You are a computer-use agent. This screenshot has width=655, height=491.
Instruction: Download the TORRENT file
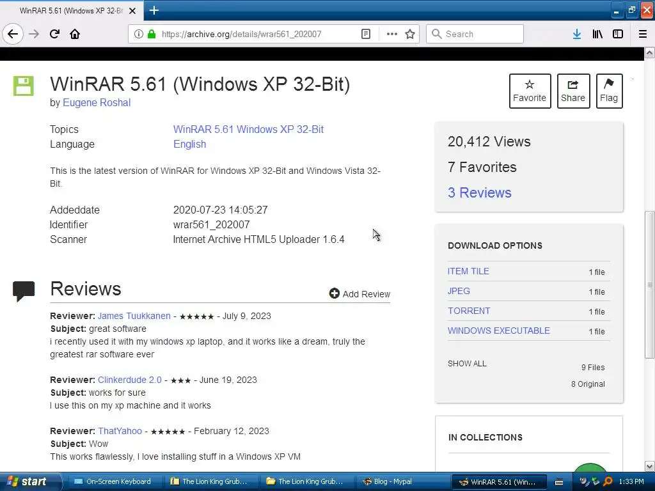[469, 311]
